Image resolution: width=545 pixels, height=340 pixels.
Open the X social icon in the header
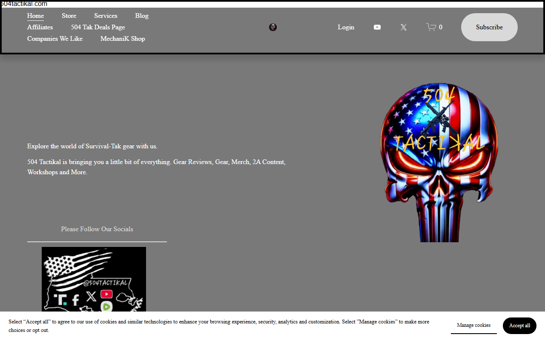404,27
